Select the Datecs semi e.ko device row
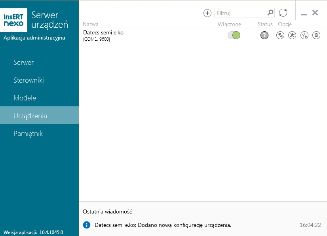Image resolution: width=327 pixels, height=236 pixels. pyautogui.click(x=150, y=36)
